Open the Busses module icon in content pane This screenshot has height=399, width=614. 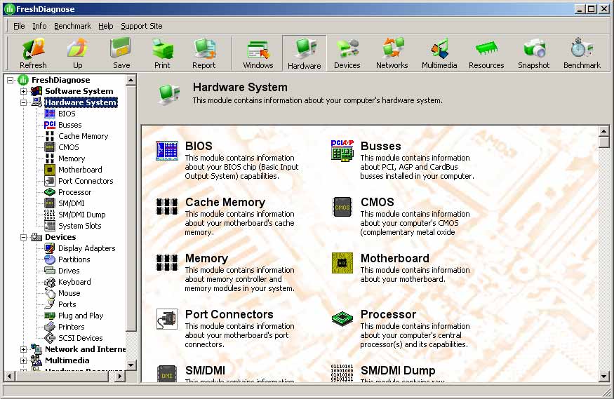point(342,151)
